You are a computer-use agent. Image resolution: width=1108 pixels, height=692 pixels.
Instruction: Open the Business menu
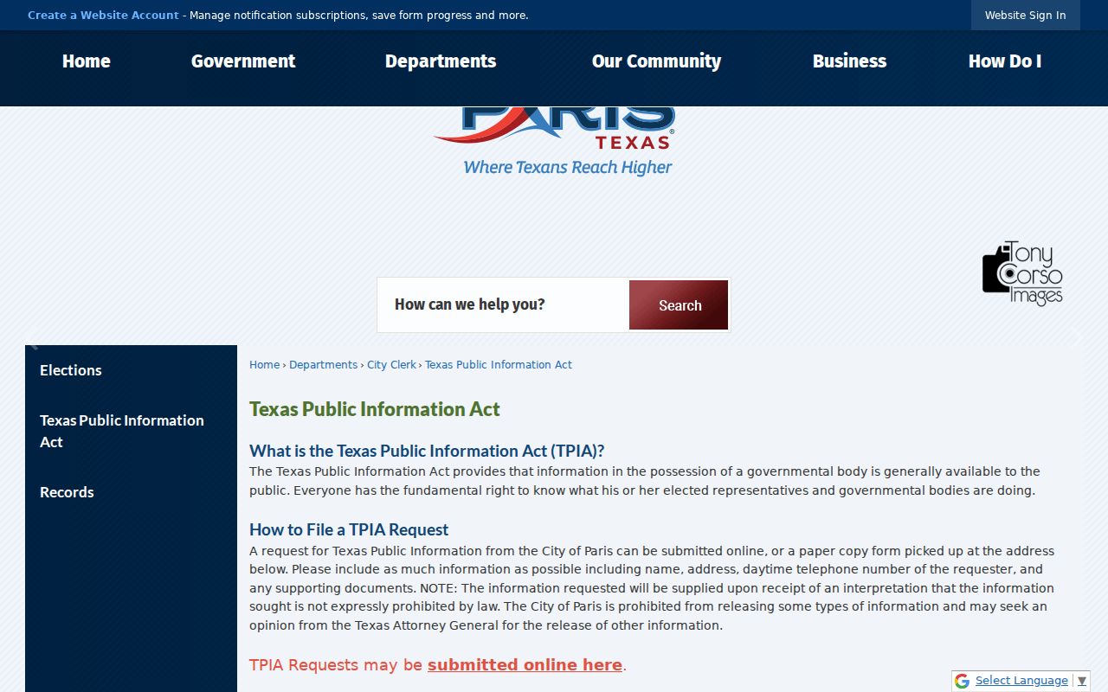[x=849, y=61]
